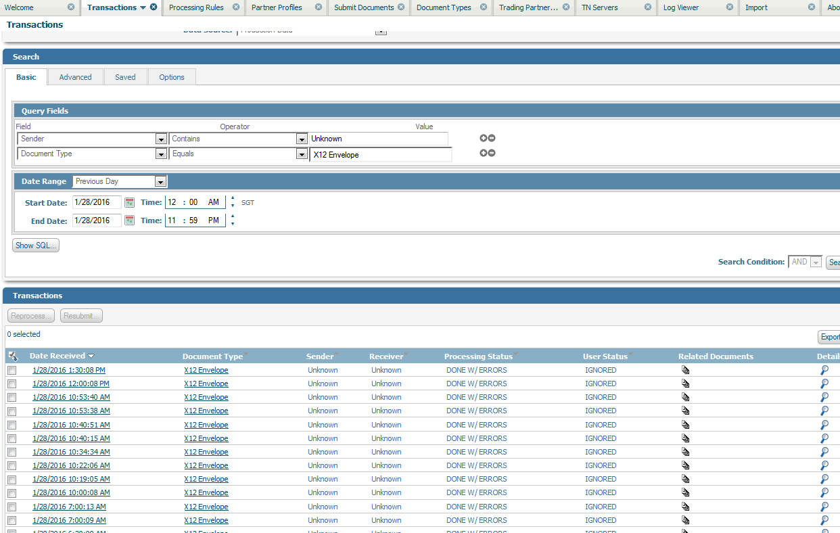This screenshot has height=533, width=840.
Task: Add a query field after Sender row
Action: [x=484, y=138]
